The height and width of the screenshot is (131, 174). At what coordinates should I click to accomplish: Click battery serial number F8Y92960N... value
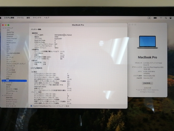click(x=63, y=35)
